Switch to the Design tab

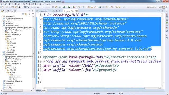point(39,91)
